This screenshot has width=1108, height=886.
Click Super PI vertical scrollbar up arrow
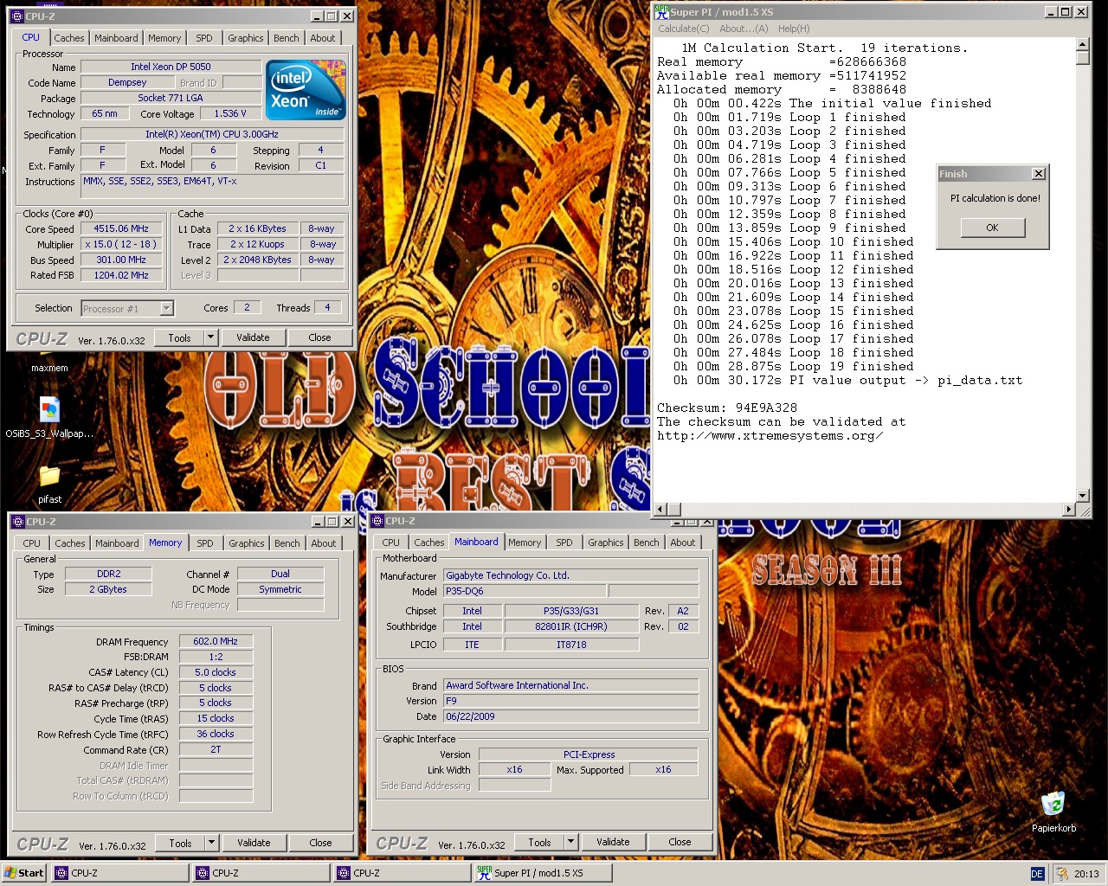pos(1083,44)
